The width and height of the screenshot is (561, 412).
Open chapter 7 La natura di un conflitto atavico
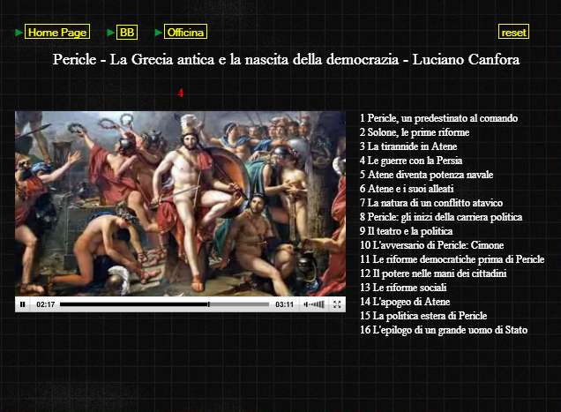[431, 203]
